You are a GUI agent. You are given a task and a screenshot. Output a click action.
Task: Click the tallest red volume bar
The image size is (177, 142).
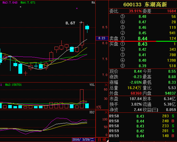[x=82, y=99]
